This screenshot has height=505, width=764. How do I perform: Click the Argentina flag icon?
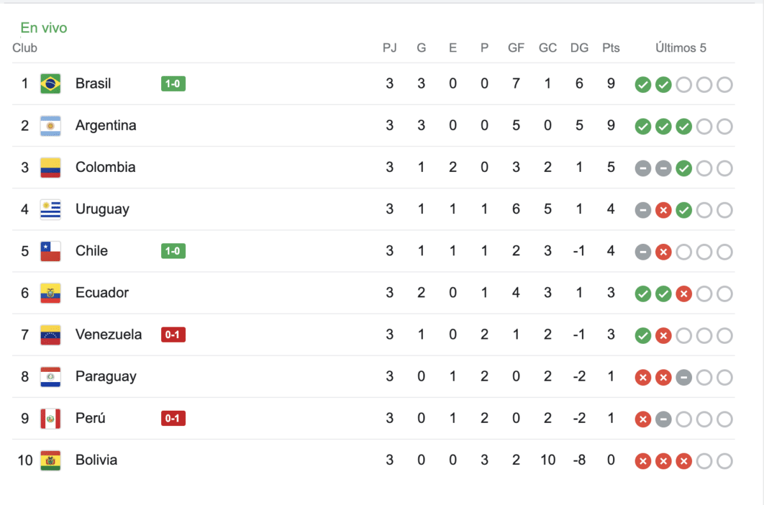click(x=50, y=125)
